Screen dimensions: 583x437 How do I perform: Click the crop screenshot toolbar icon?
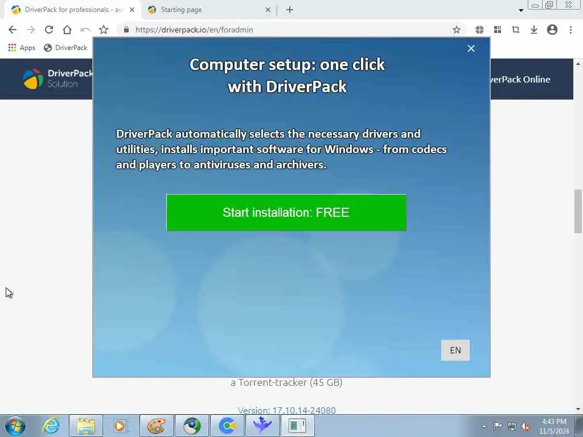pos(516,30)
